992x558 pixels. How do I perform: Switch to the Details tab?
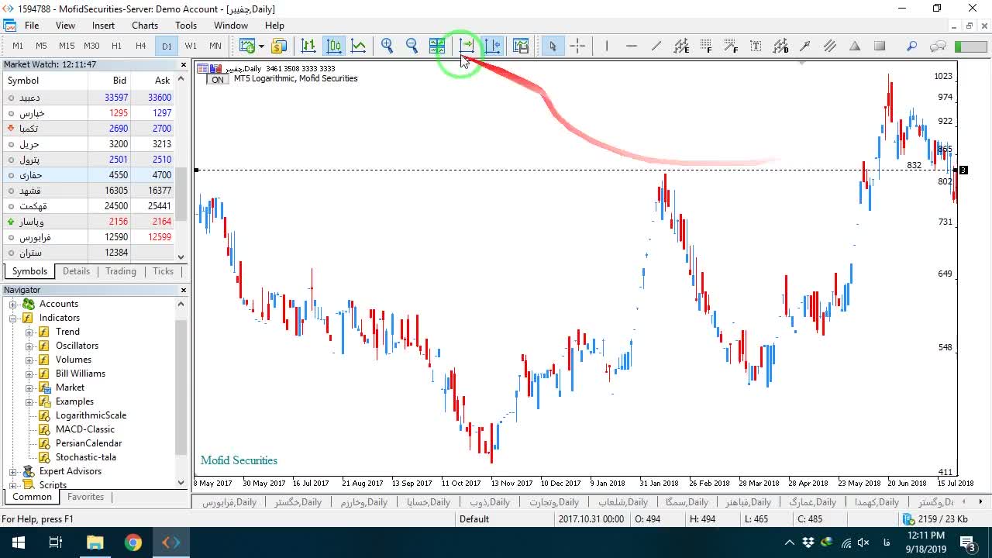point(76,271)
